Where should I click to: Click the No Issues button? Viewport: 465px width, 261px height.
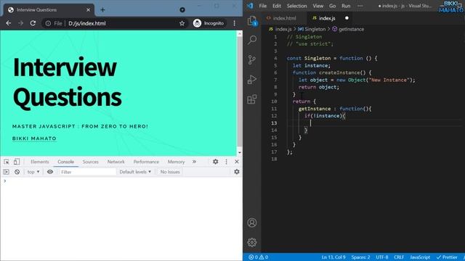tap(170, 172)
